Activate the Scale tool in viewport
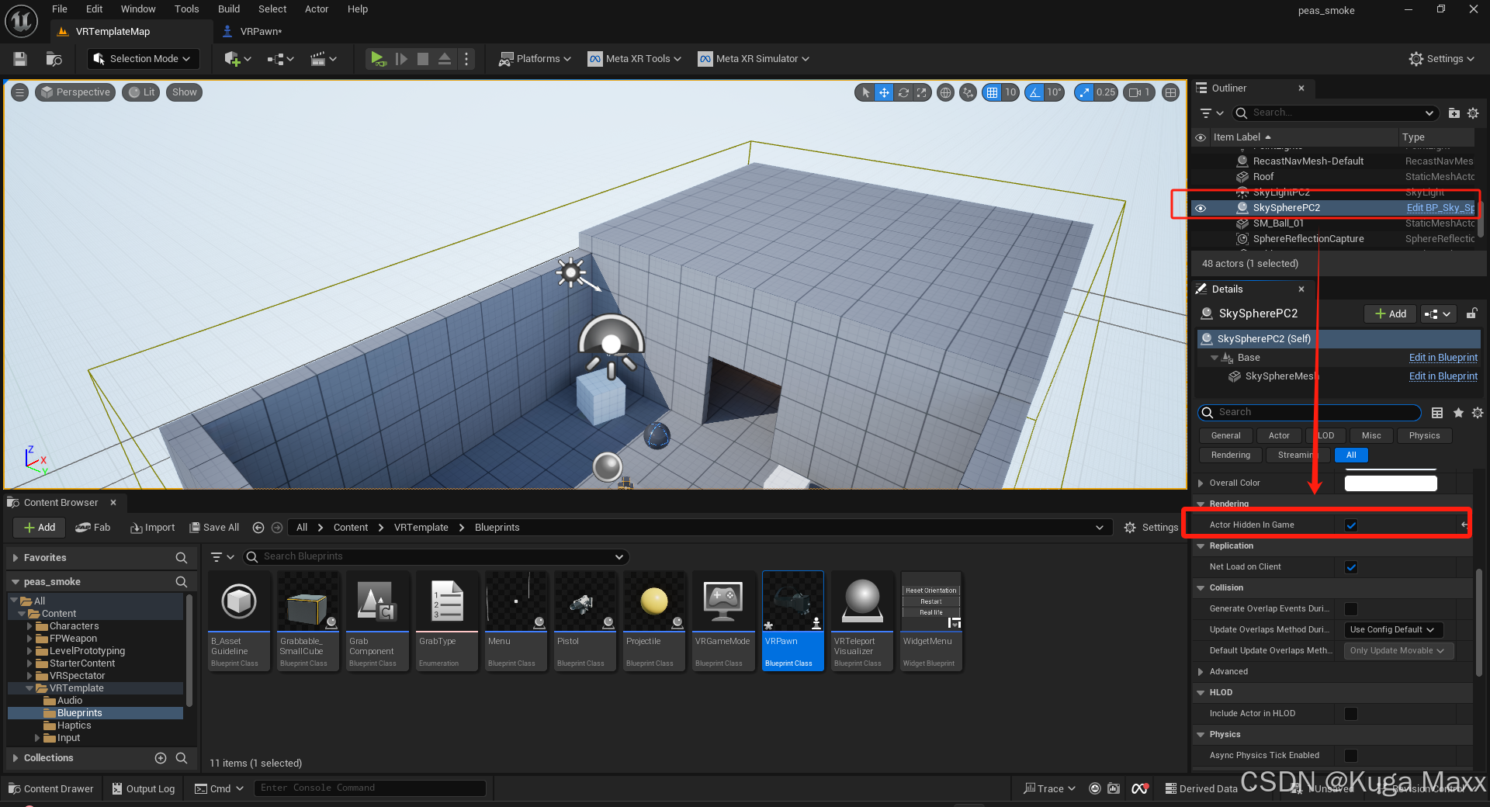1490x807 pixels. pyautogui.click(x=921, y=92)
